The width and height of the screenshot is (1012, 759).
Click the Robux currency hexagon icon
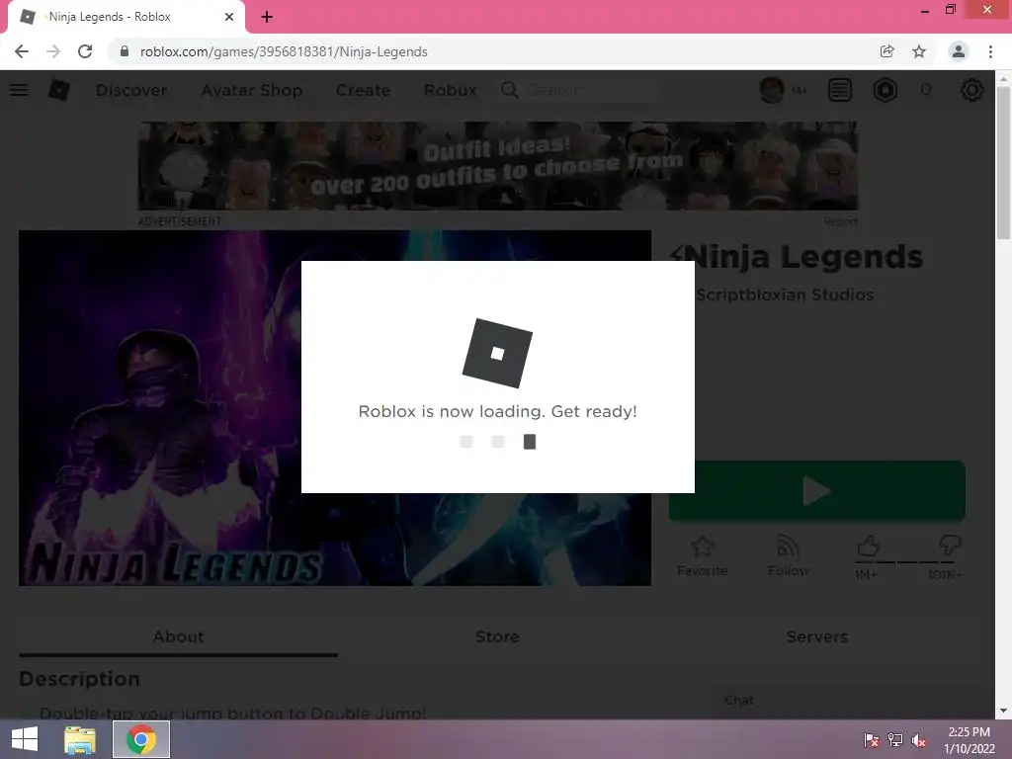coord(885,90)
